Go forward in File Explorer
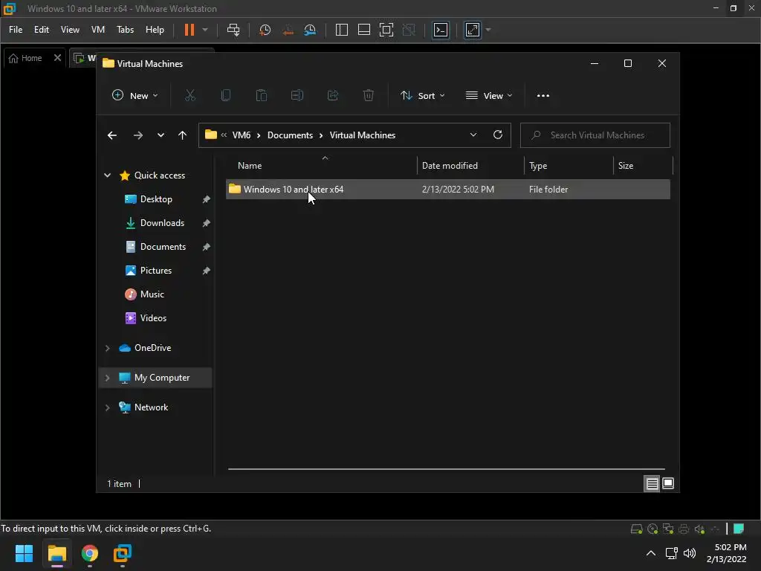 click(138, 135)
